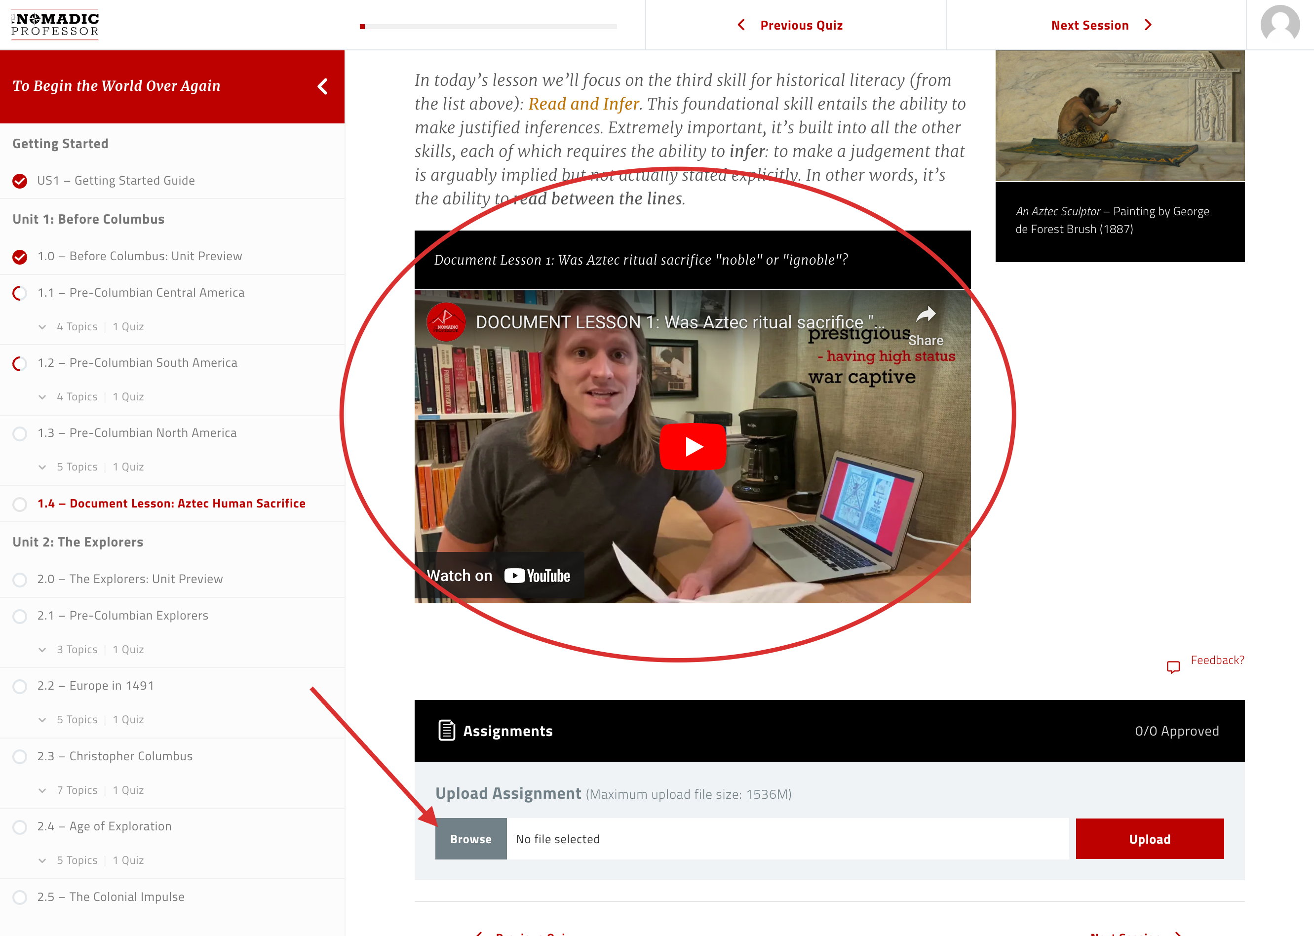The height and width of the screenshot is (936, 1314).
Task: Go to Previous Quiz in top navigation
Action: tap(801, 25)
